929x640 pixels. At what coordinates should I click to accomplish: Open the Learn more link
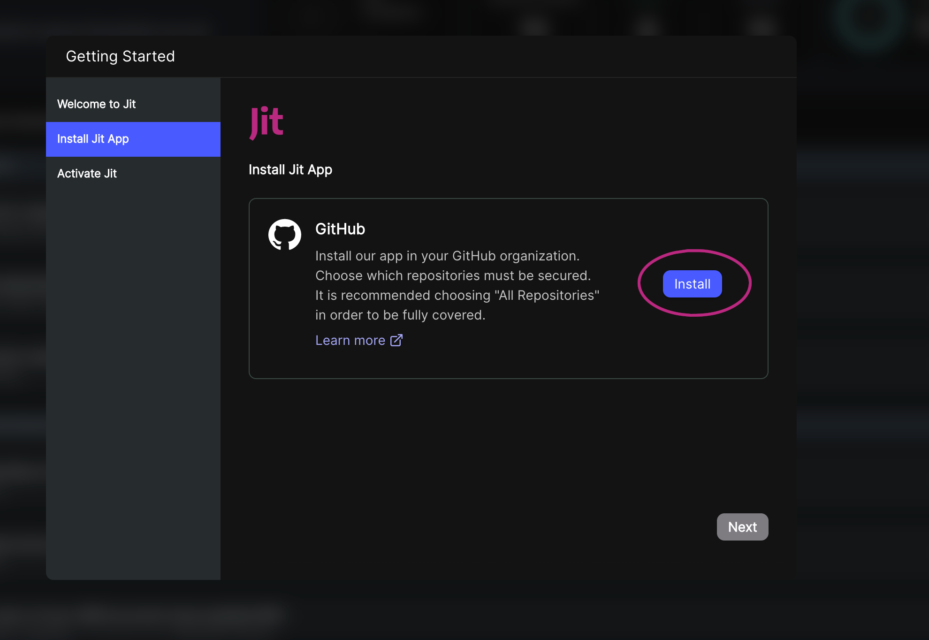(350, 340)
